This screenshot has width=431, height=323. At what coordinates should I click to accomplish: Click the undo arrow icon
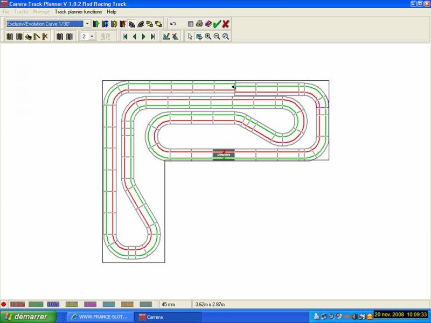coord(173,24)
